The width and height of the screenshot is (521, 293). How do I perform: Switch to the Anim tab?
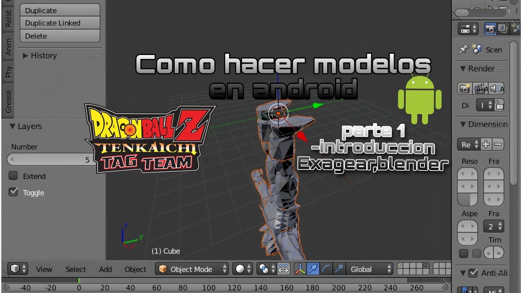tap(9, 47)
